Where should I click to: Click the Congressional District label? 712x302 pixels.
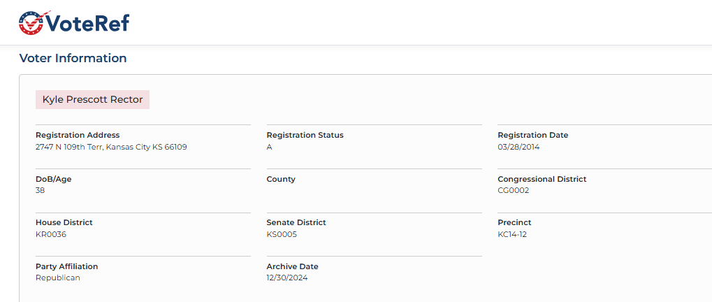pos(542,180)
